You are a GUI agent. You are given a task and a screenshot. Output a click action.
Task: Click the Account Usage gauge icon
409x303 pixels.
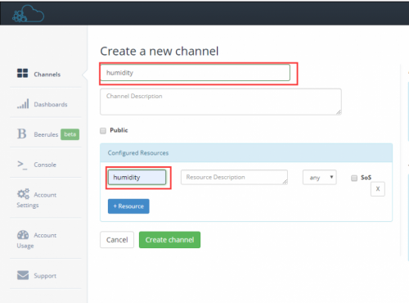(x=23, y=234)
